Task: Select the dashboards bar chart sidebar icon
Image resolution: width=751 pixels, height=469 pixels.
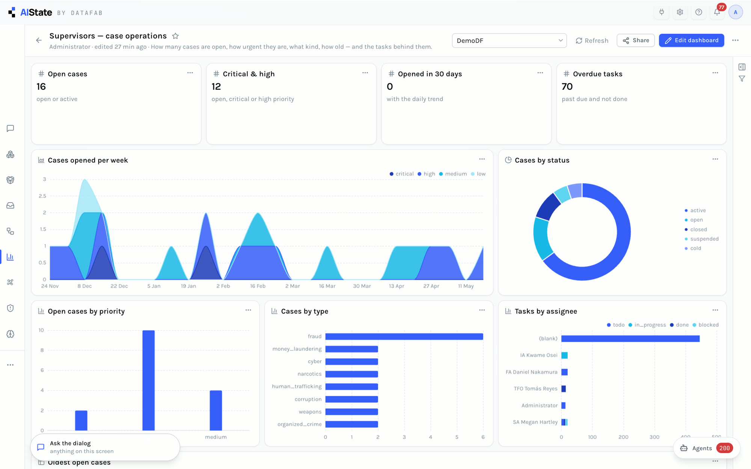Action: click(11, 257)
